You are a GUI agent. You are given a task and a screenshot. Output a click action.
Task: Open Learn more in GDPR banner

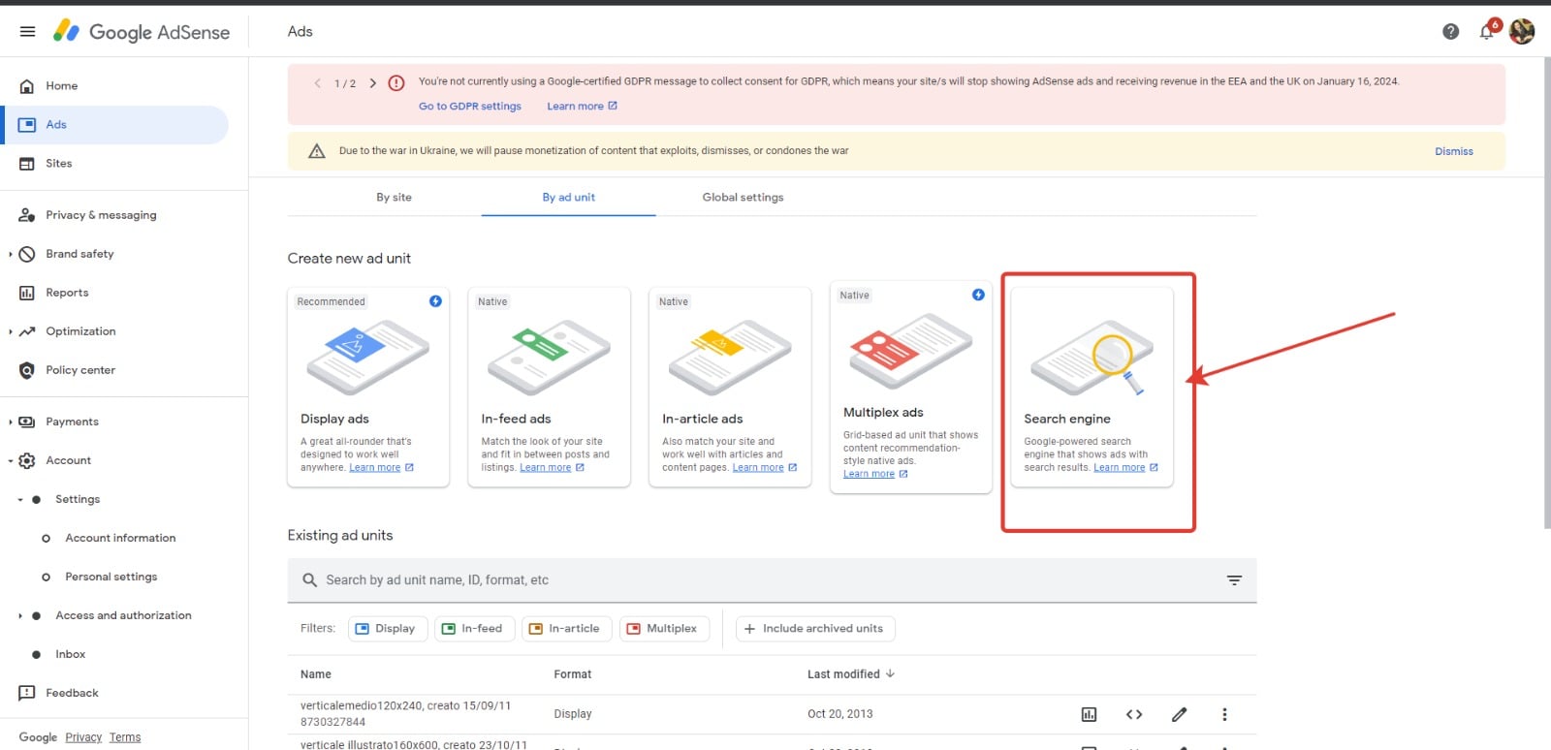[x=582, y=107]
